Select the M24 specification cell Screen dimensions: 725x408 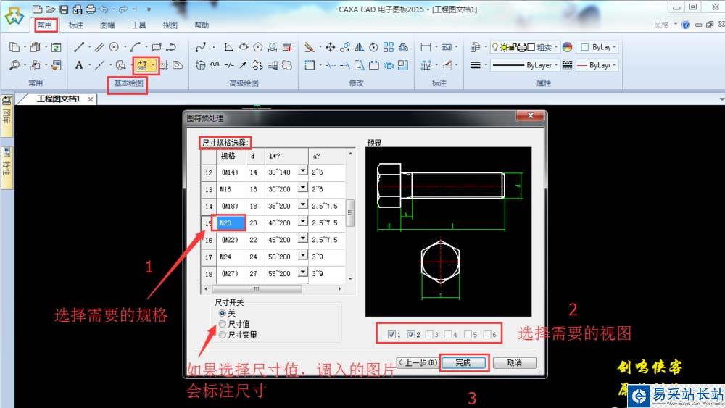pyautogui.click(x=231, y=257)
